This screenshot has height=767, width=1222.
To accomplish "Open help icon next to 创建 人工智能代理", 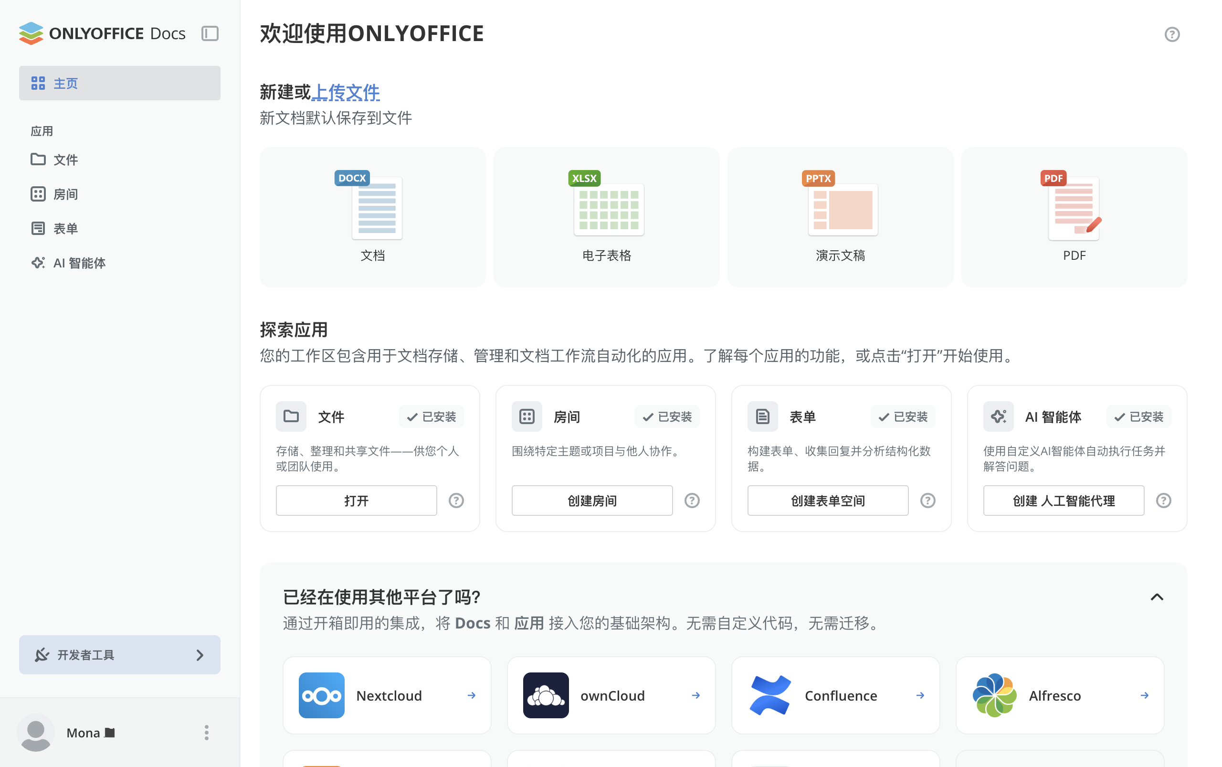I will [x=1164, y=501].
